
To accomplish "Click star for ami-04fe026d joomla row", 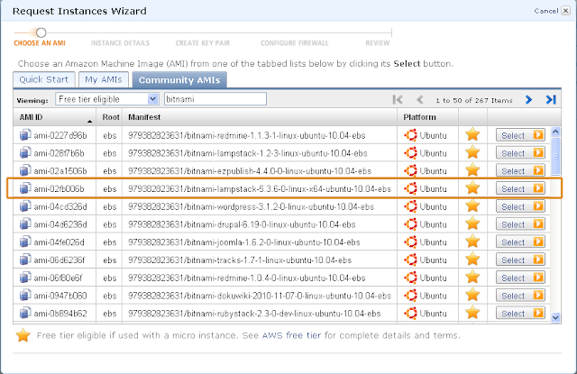I will [472, 242].
